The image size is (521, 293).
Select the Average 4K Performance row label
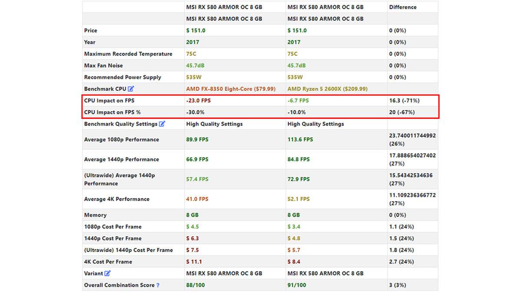point(117,199)
